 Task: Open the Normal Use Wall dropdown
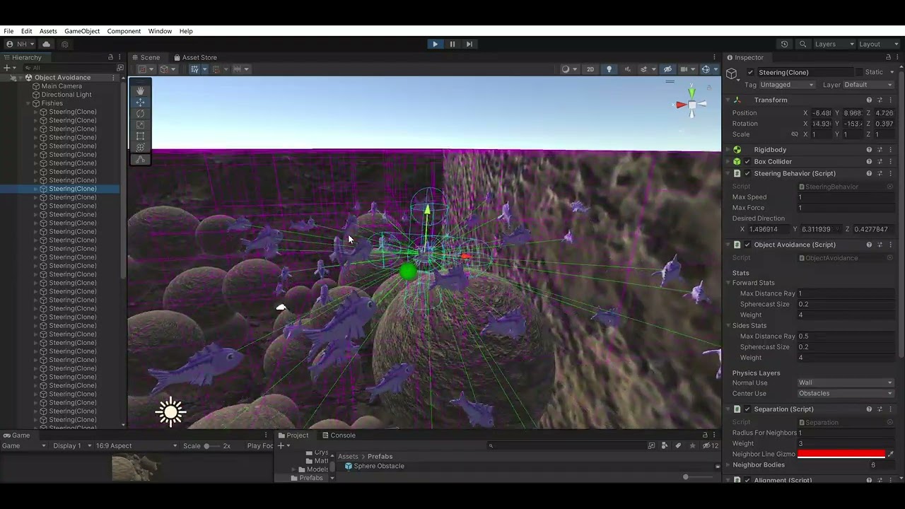(x=846, y=383)
